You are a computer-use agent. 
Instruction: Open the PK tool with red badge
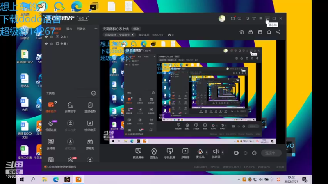click(x=71, y=160)
